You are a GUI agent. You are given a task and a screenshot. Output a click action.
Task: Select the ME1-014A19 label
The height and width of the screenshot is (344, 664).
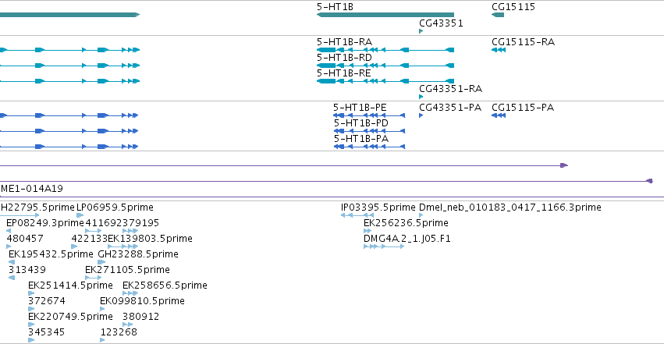click(x=32, y=189)
